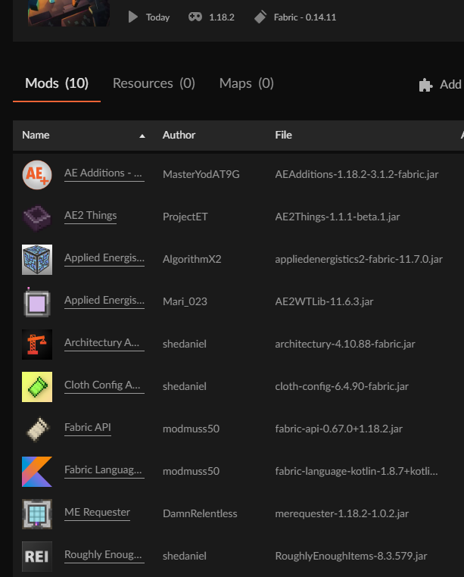464x577 pixels.
Task: Click the modloader icon beside Fabric - 0.14.11
Action: pos(260,17)
